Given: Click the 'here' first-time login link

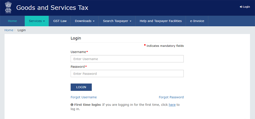Looking at the screenshot, I should [172, 105].
